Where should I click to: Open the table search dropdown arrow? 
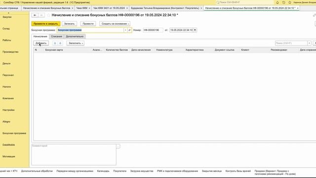point(309,43)
